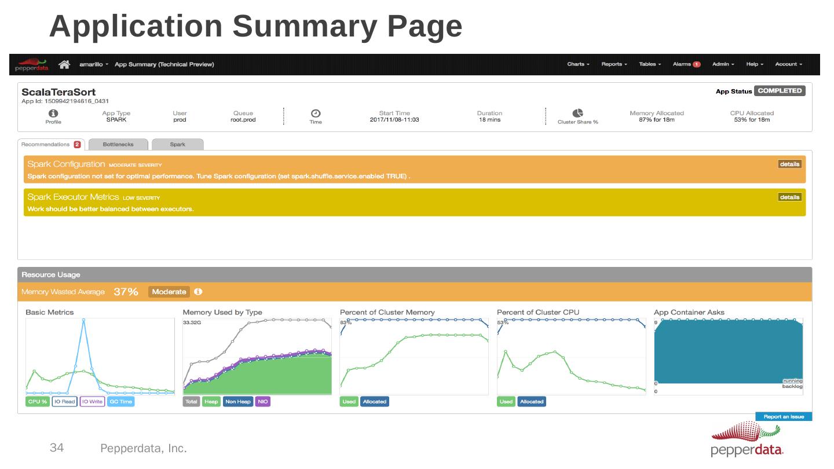Click the Time clock icon
The image size is (834, 469).
pyautogui.click(x=316, y=113)
